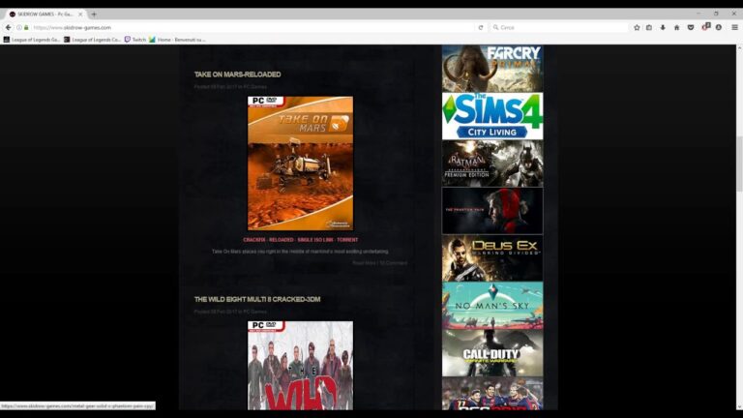Open the Batman Premium Edition banner
The height and width of the screenshot is (418, 743).
coord(492,164)
